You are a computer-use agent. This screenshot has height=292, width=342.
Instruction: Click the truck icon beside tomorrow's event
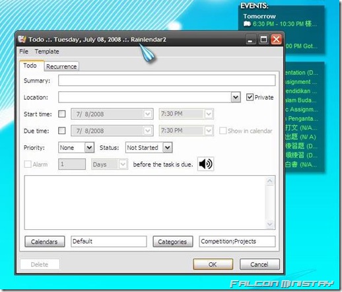click(x=247, y=24)
